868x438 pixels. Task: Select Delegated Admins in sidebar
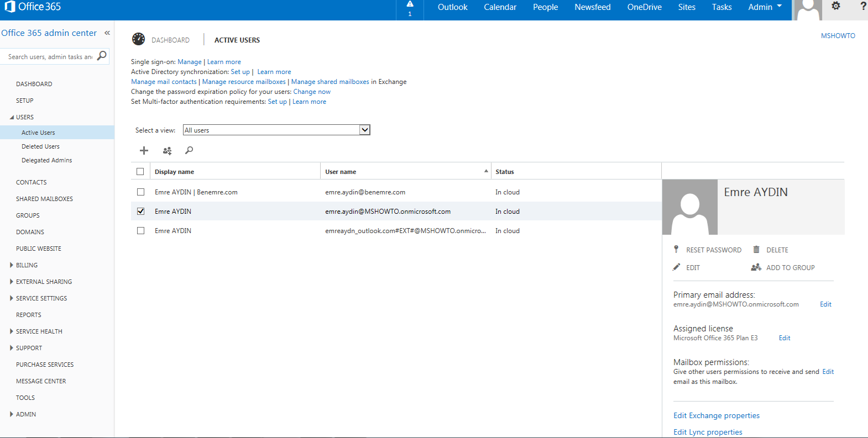point(46,160)
